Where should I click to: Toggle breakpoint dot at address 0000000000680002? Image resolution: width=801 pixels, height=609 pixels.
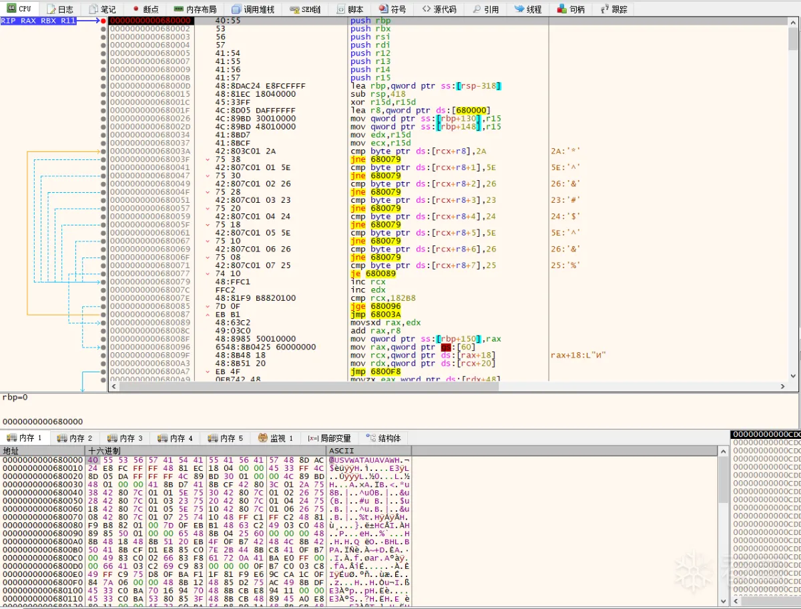point(103,29)
